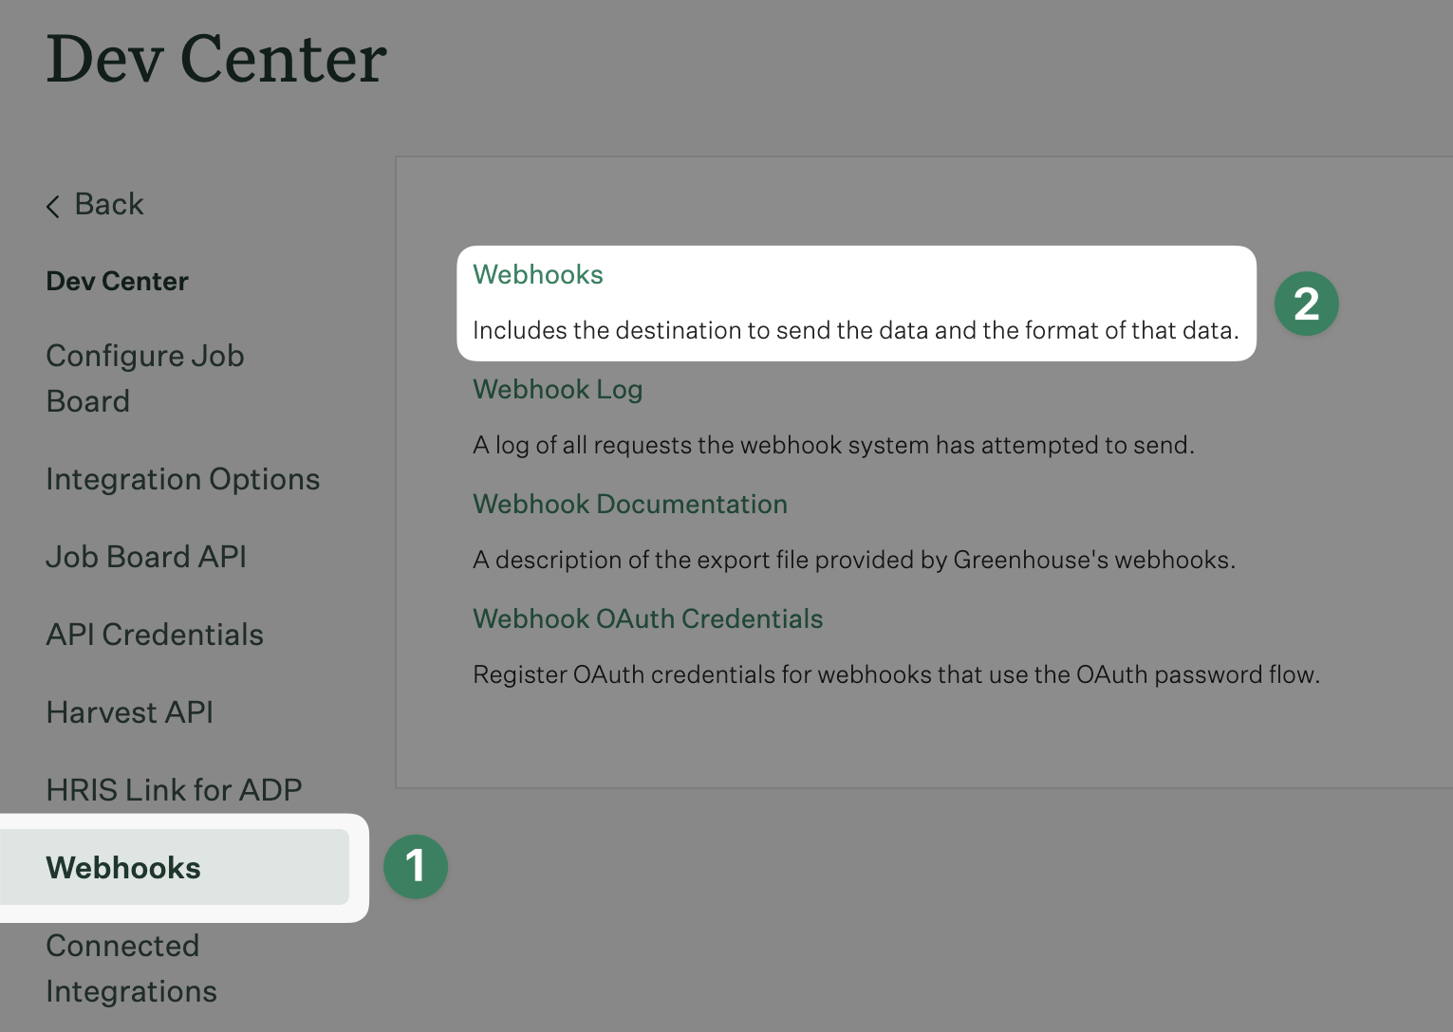This screenshot has height=1032, width=1453.
Task: Open the Webhooks link in main panel
Action: (537, 274)
